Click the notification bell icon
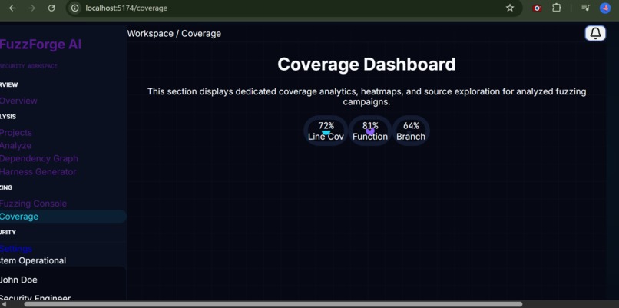This screenshot has height=308, width=619. 595,34
